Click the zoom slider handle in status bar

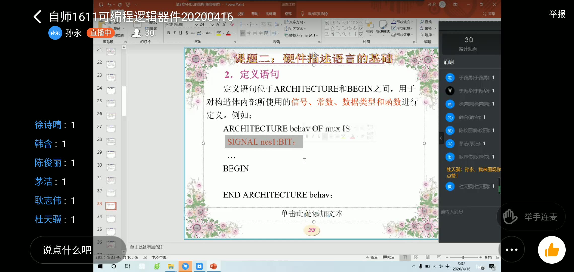pyautogui.click(x=463, y=257)
